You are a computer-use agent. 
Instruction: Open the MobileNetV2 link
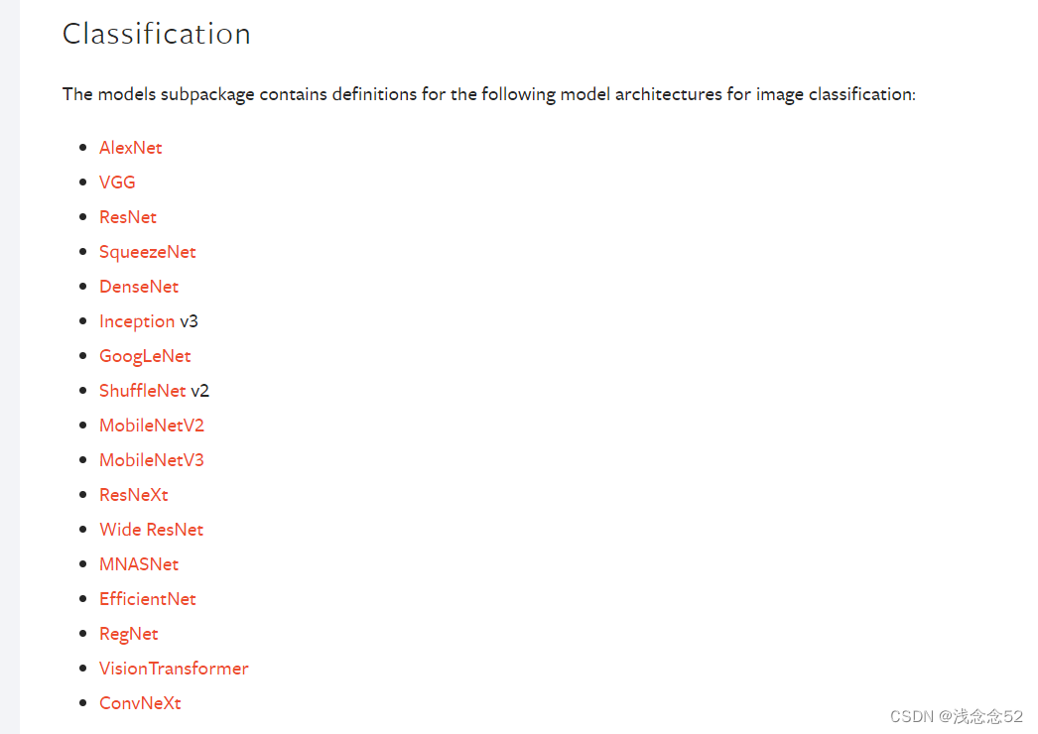tap(152, 426)
